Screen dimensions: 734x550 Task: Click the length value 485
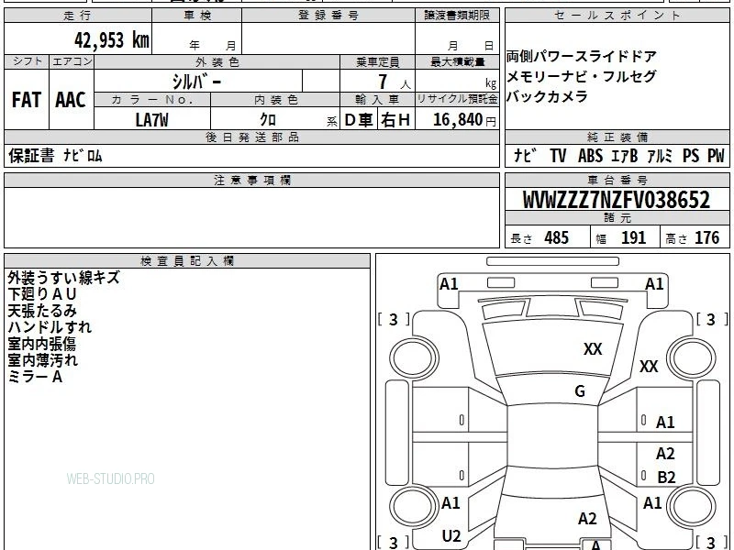point(556,237)
